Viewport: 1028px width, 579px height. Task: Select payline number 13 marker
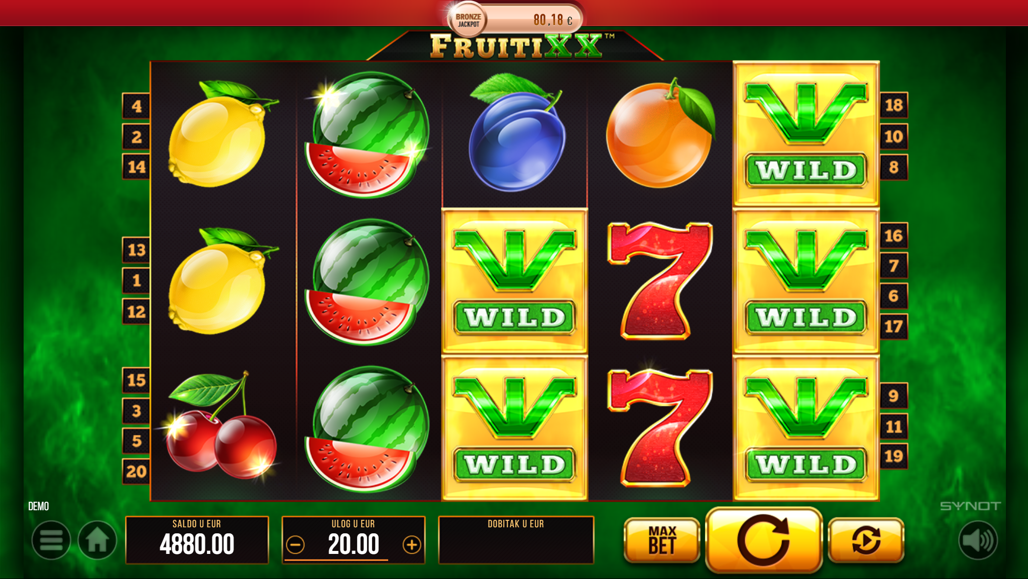[136, 250]
